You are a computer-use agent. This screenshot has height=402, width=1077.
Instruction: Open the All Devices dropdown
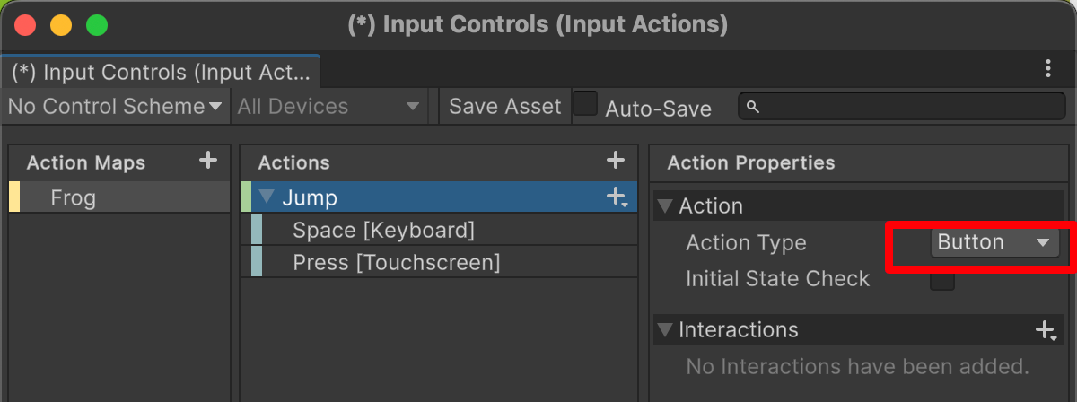(328, 107)
